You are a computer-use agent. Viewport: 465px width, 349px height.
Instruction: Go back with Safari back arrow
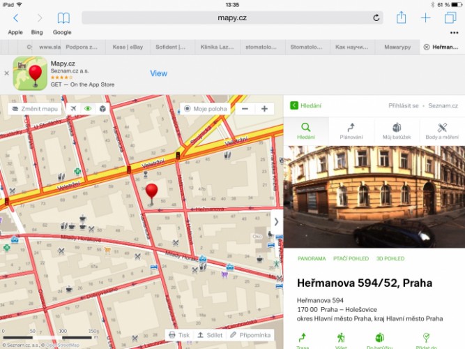pyautogui.click(x=16, y=18)
